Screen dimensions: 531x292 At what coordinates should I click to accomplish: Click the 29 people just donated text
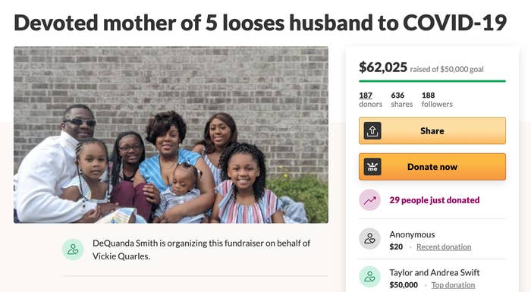pos(435,200)
